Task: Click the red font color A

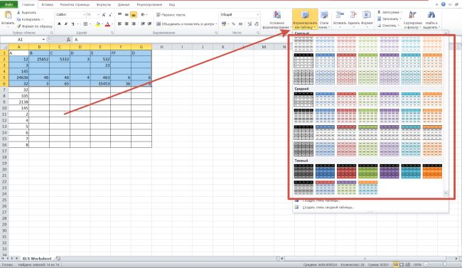Action: tap(107, 24)
